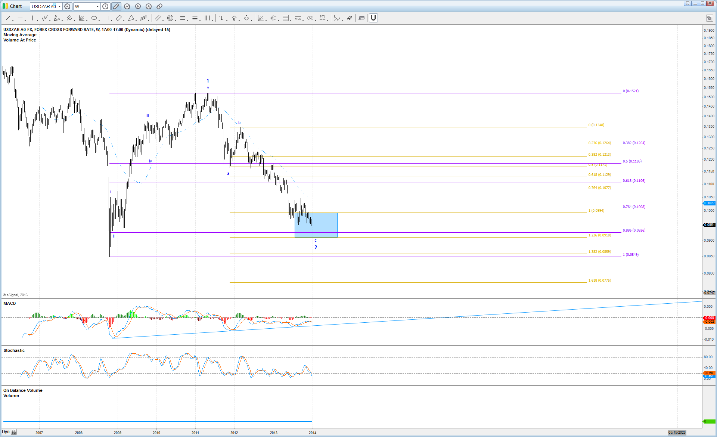The height and width of the screenshot is (437, 717).
Task: Click the alerts A button
Action: point(149,6)
